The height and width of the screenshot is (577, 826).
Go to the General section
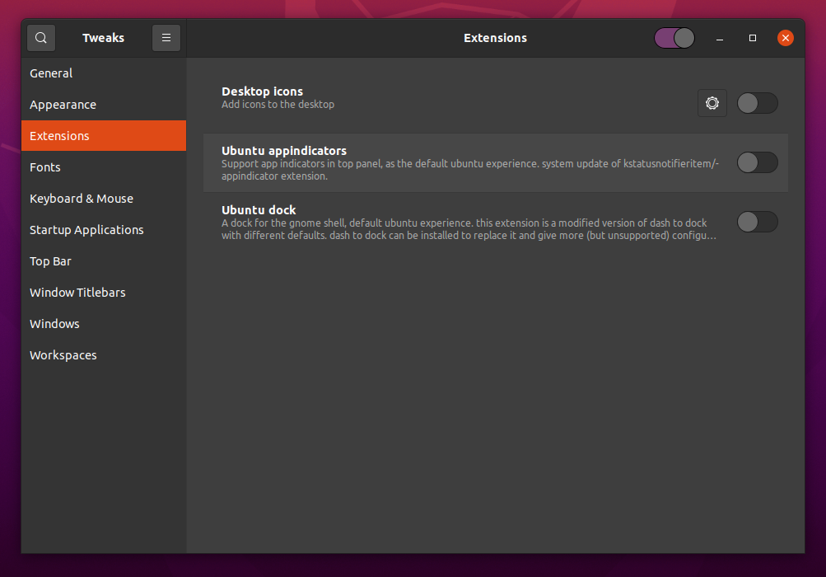click(x=104, y=73)
